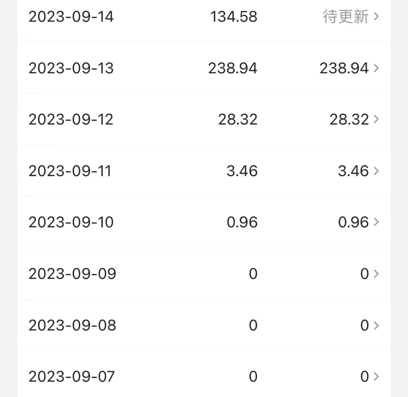Expand the 2023-09-07 row chevron
This screenshot has width=408, height=397.
(x=376, y=377)
